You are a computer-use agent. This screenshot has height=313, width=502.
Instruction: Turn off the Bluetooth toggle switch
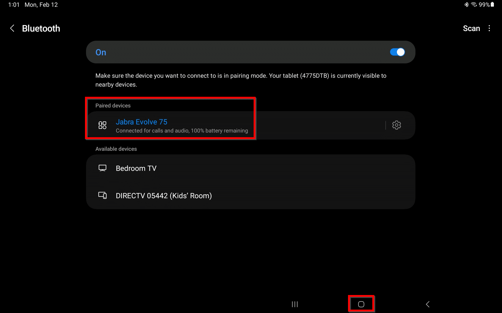point(397,52)
